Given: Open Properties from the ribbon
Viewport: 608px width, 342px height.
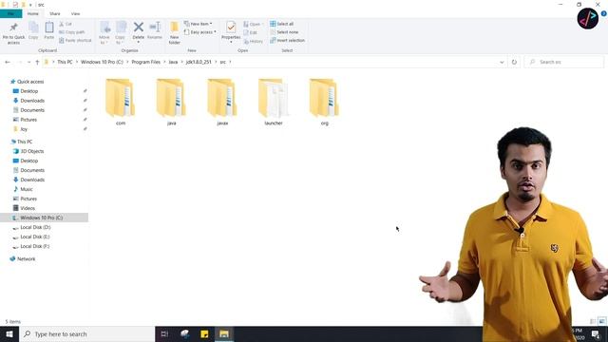Looking at the screenshot, I should [231, 31].
